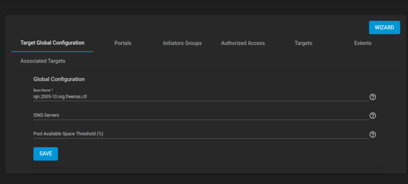Click the required asterisk beside Base Name

(52, 90)
